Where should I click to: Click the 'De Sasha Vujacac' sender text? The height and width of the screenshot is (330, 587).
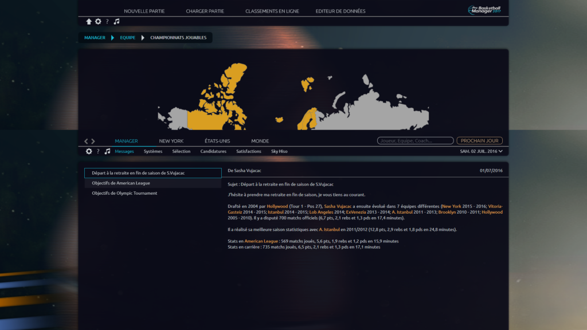244,171
